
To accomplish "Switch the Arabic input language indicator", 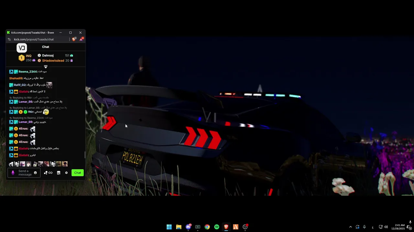I will pyautogui.click(x=373, y=227).
